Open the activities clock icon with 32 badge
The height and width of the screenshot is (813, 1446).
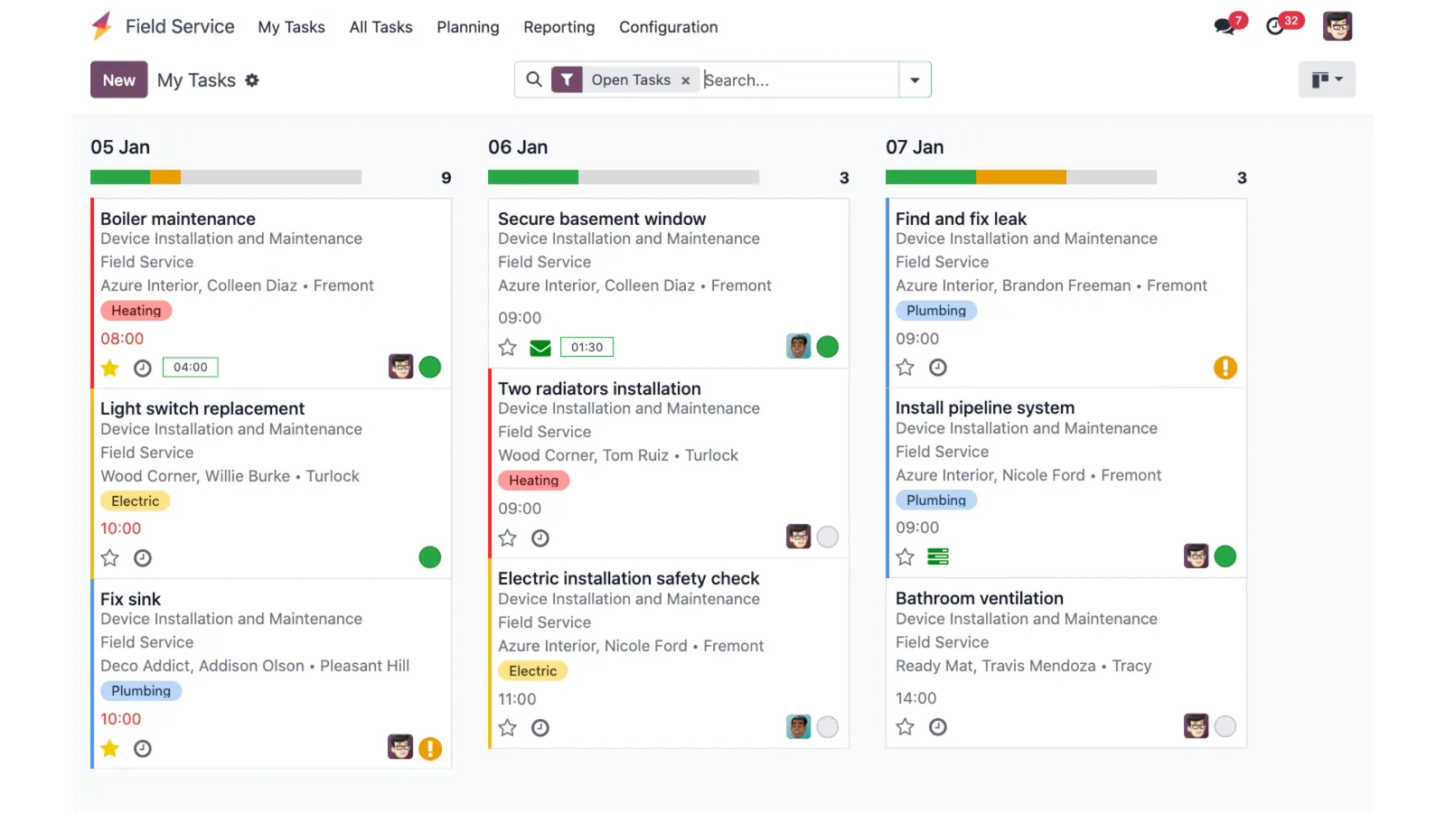pos(1275,26)
